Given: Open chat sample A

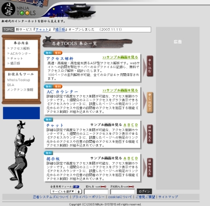Looking at the screenshot, I should click(125, 125).
